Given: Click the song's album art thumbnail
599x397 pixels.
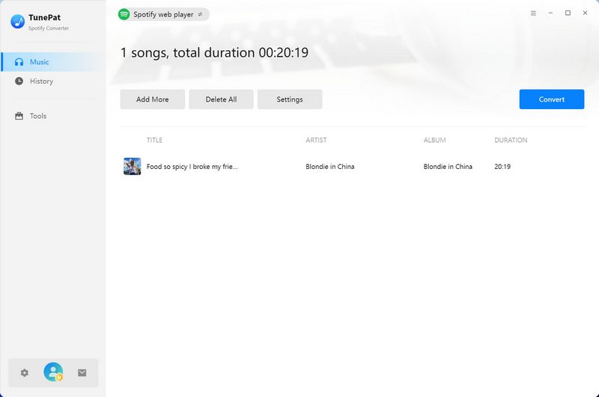Looking at the screenshot, I should coord(132,167).
